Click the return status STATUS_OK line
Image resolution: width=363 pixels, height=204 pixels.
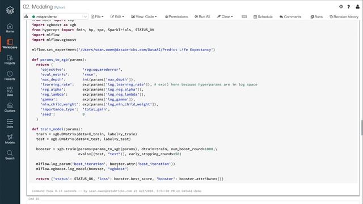point(130,179)
